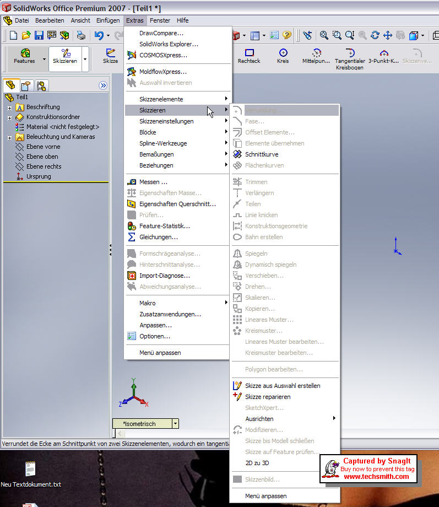Open the Ansicht menu
The image size is (439, 507).
coord(80,20)
